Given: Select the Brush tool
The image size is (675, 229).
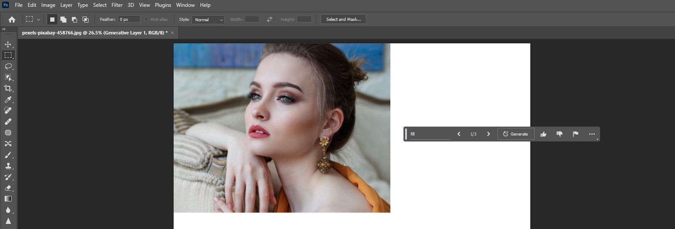Looking at the screenshot, I should pyautogui.click(x=8, y=155).
